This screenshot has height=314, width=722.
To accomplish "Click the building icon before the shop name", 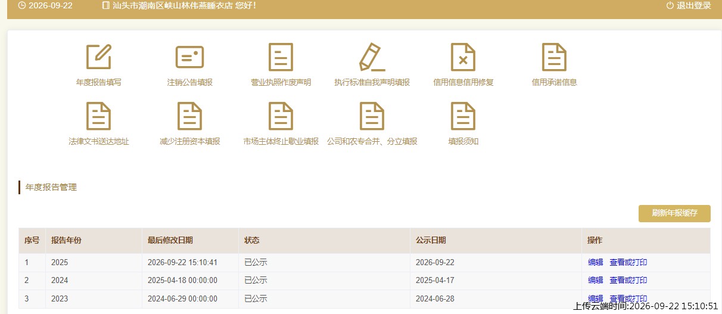I will 106,5.
